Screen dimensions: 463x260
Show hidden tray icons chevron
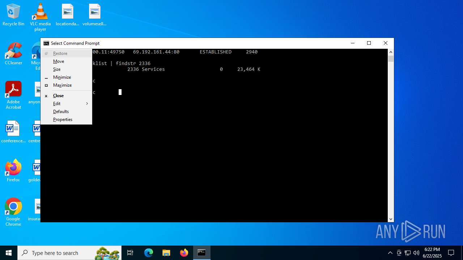point(390,253)
